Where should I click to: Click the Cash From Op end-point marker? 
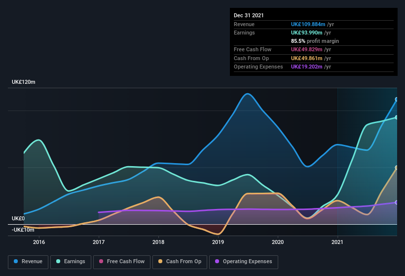coord(397,168)
